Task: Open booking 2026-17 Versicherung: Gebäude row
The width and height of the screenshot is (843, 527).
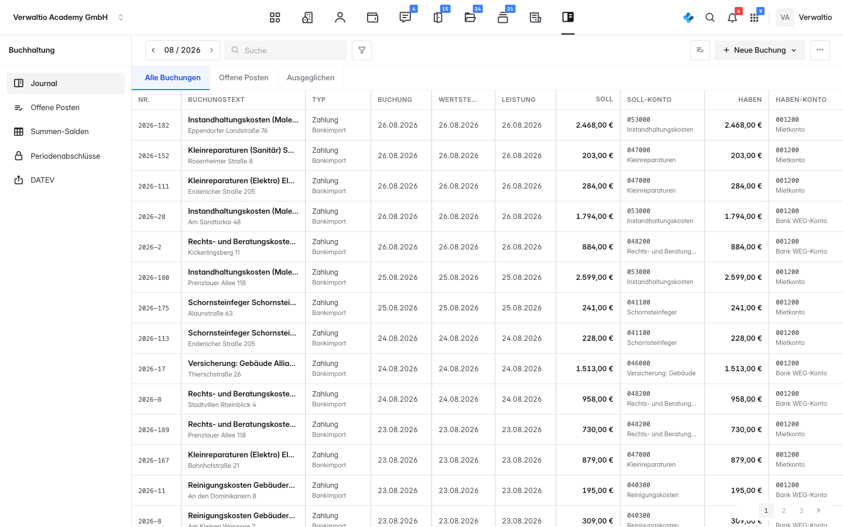Action: tap(487, 369)
